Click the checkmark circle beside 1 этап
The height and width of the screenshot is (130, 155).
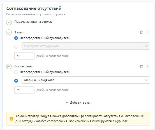tap(9, 32)
